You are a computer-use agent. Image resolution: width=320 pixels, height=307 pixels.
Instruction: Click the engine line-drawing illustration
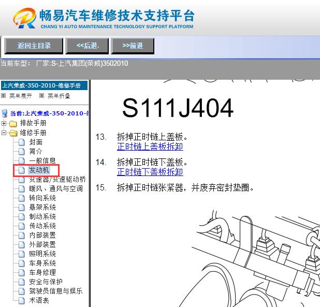(x=250, y=258)
